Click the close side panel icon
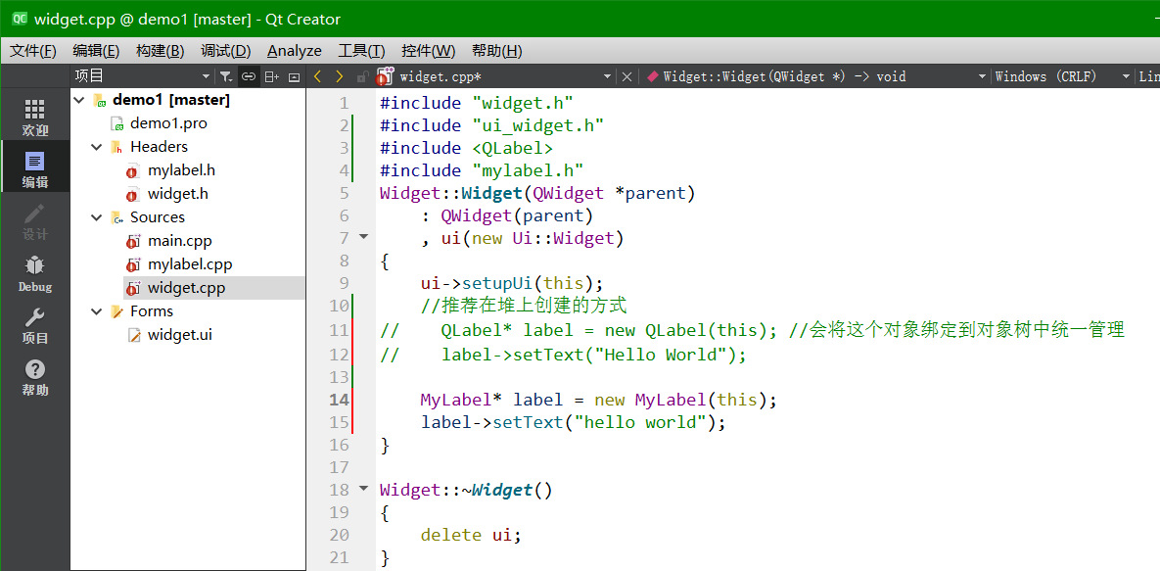 (x=295, y=76)
